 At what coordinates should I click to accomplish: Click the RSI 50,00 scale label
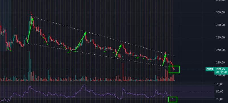(x=220, y=92)
